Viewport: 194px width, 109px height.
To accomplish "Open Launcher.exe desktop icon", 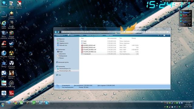I will click(x=4, y=84).
